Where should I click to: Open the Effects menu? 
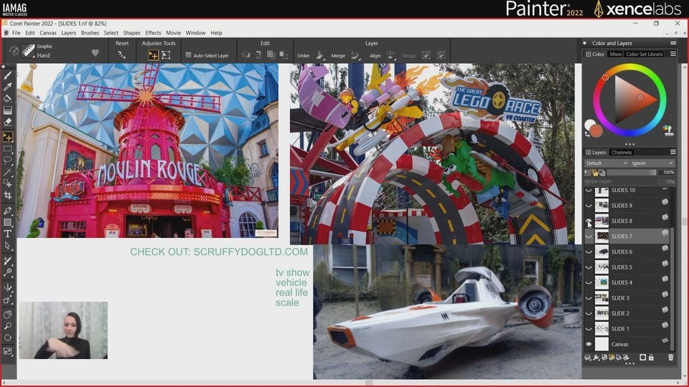tap(153, 33)
